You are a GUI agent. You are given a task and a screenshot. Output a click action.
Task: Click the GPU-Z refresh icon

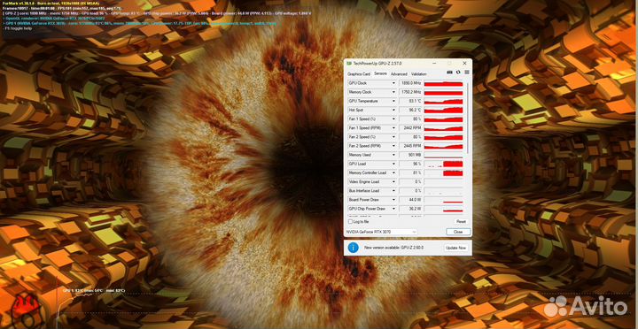pos(458,73)
